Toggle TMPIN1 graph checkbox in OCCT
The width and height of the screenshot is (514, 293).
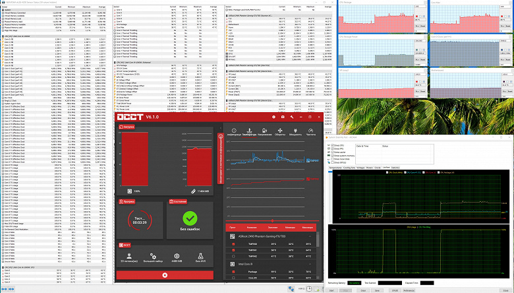click(x=233, y=250)
